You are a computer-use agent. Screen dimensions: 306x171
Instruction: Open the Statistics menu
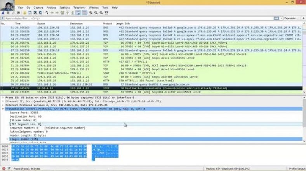click(65, 7)
